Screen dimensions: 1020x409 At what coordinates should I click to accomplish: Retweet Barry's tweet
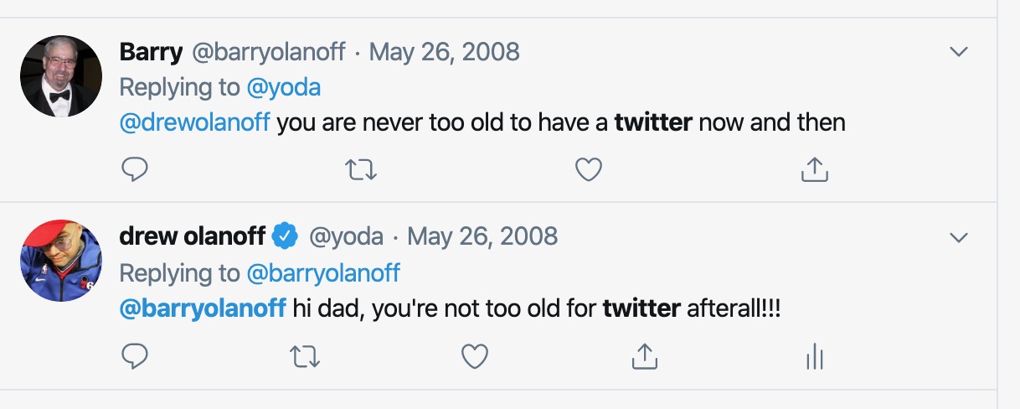coord(362,170)
